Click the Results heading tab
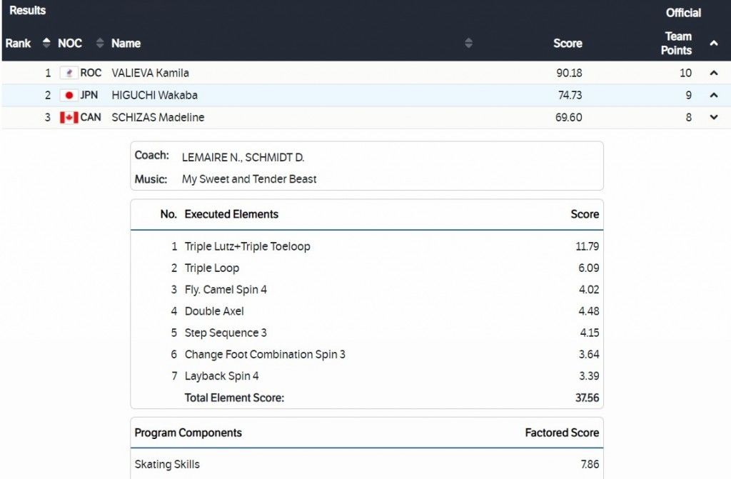The image size is (731, 479). click(x=28, y=11)
